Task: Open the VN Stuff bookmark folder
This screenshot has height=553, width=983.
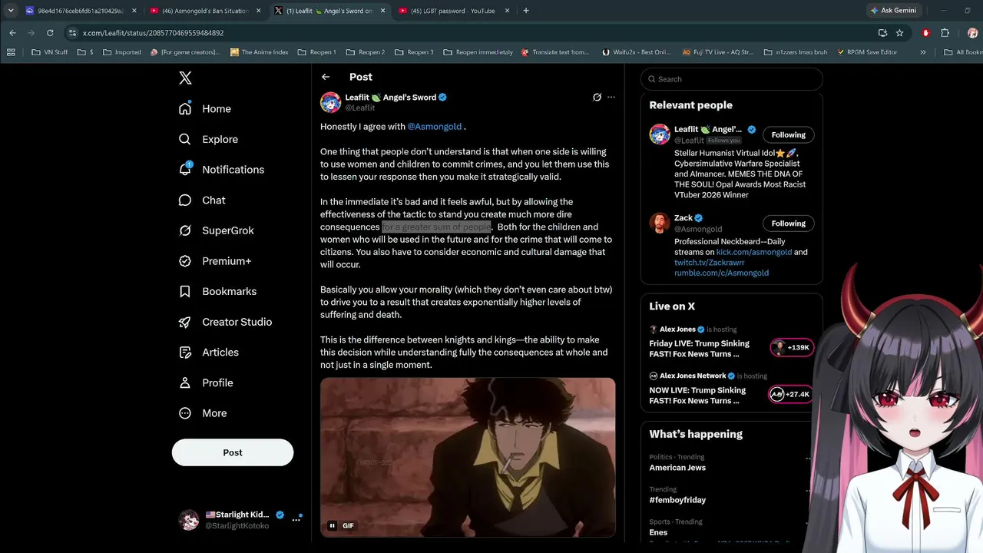Action: click(x=49, y=52)
